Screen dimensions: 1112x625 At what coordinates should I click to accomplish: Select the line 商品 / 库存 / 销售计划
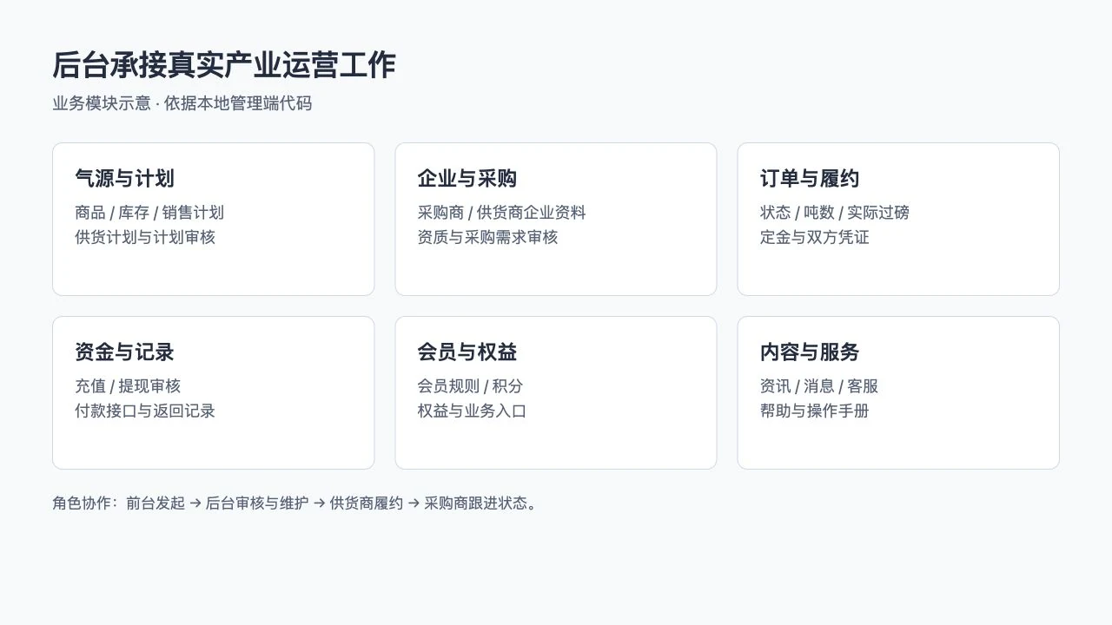coord(149,213)
